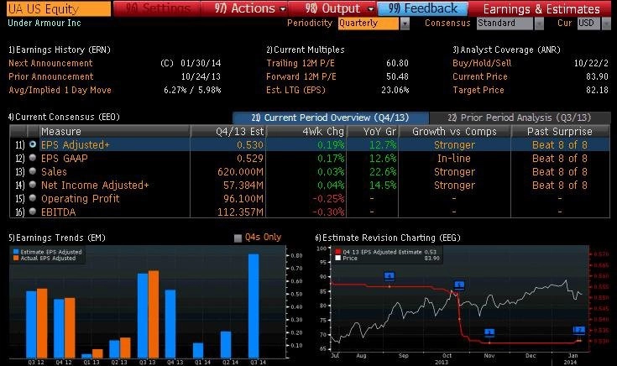The image size is (617, 366).
Task: Click the Next Announcement label
Action: pos(50,63)
